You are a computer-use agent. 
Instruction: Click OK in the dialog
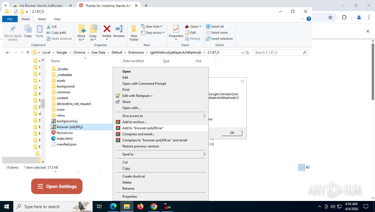pos(232,133)
